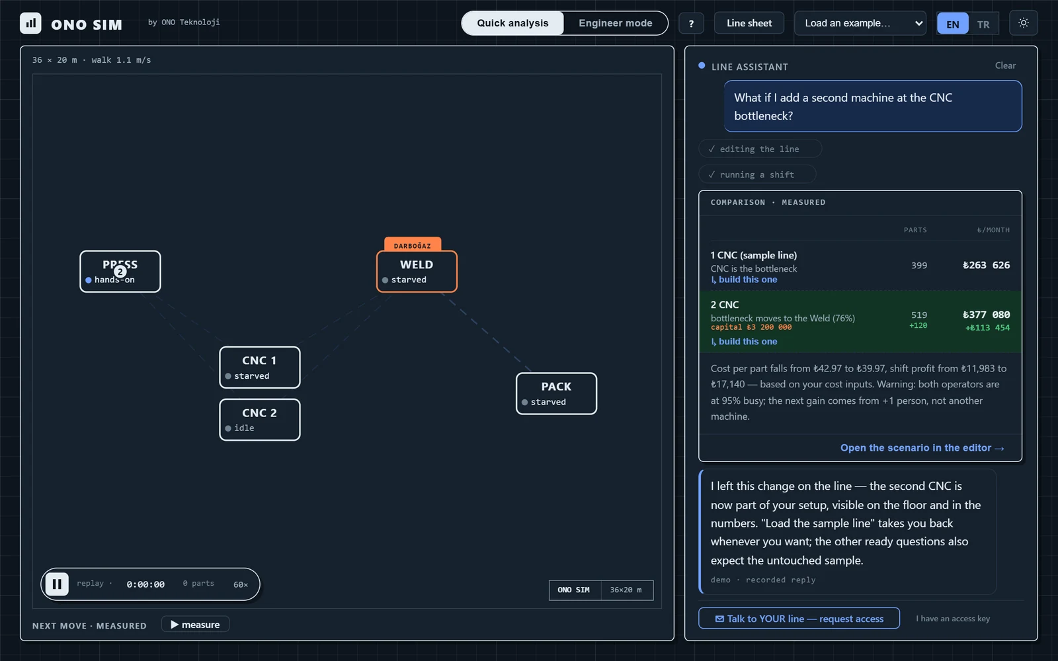1058x661 pixels.
Task: Click the replay time 0:00:00
Action: [145, 584]
